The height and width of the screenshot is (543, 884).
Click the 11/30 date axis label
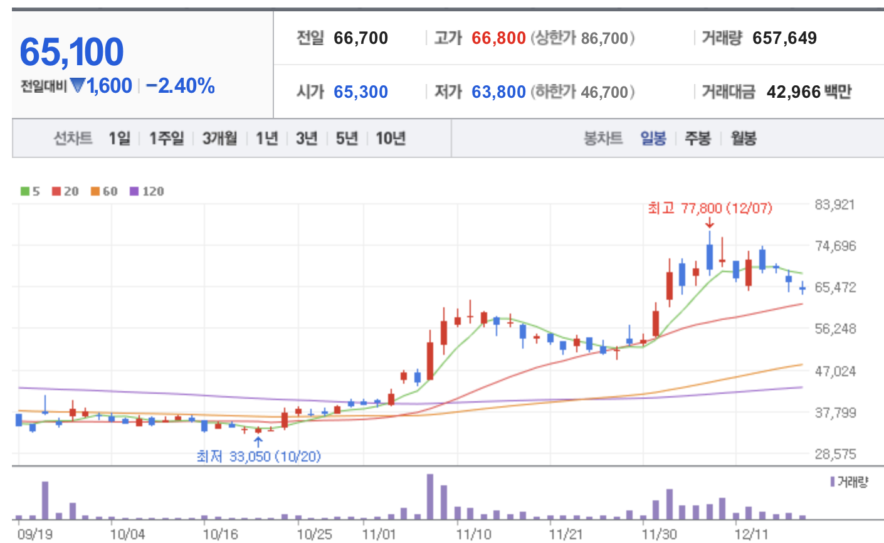(x=660, y=534)
